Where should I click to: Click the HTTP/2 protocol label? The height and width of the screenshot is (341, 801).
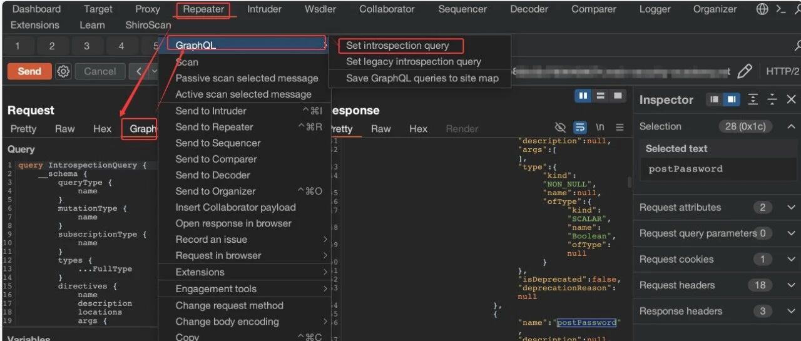[x=782, y=71]
